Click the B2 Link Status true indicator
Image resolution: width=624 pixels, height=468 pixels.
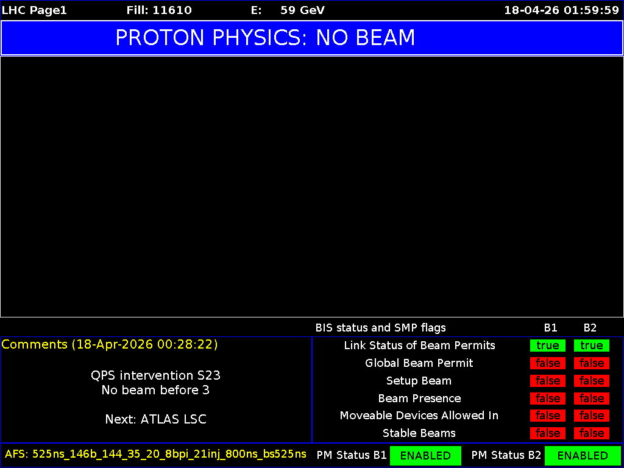pos(591,346)
